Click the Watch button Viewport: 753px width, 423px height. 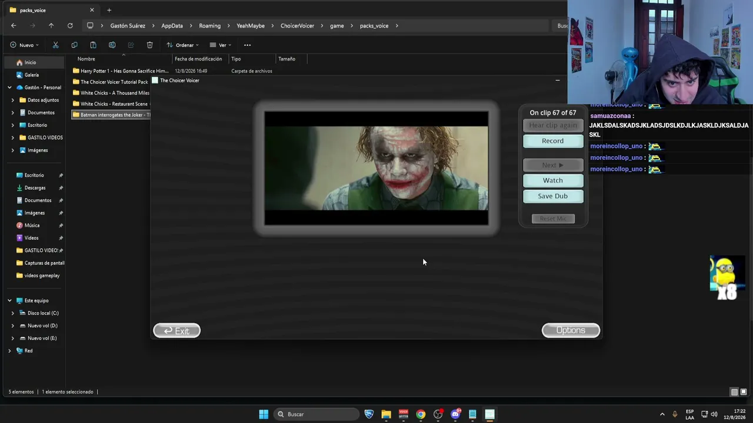pos(553,180)
